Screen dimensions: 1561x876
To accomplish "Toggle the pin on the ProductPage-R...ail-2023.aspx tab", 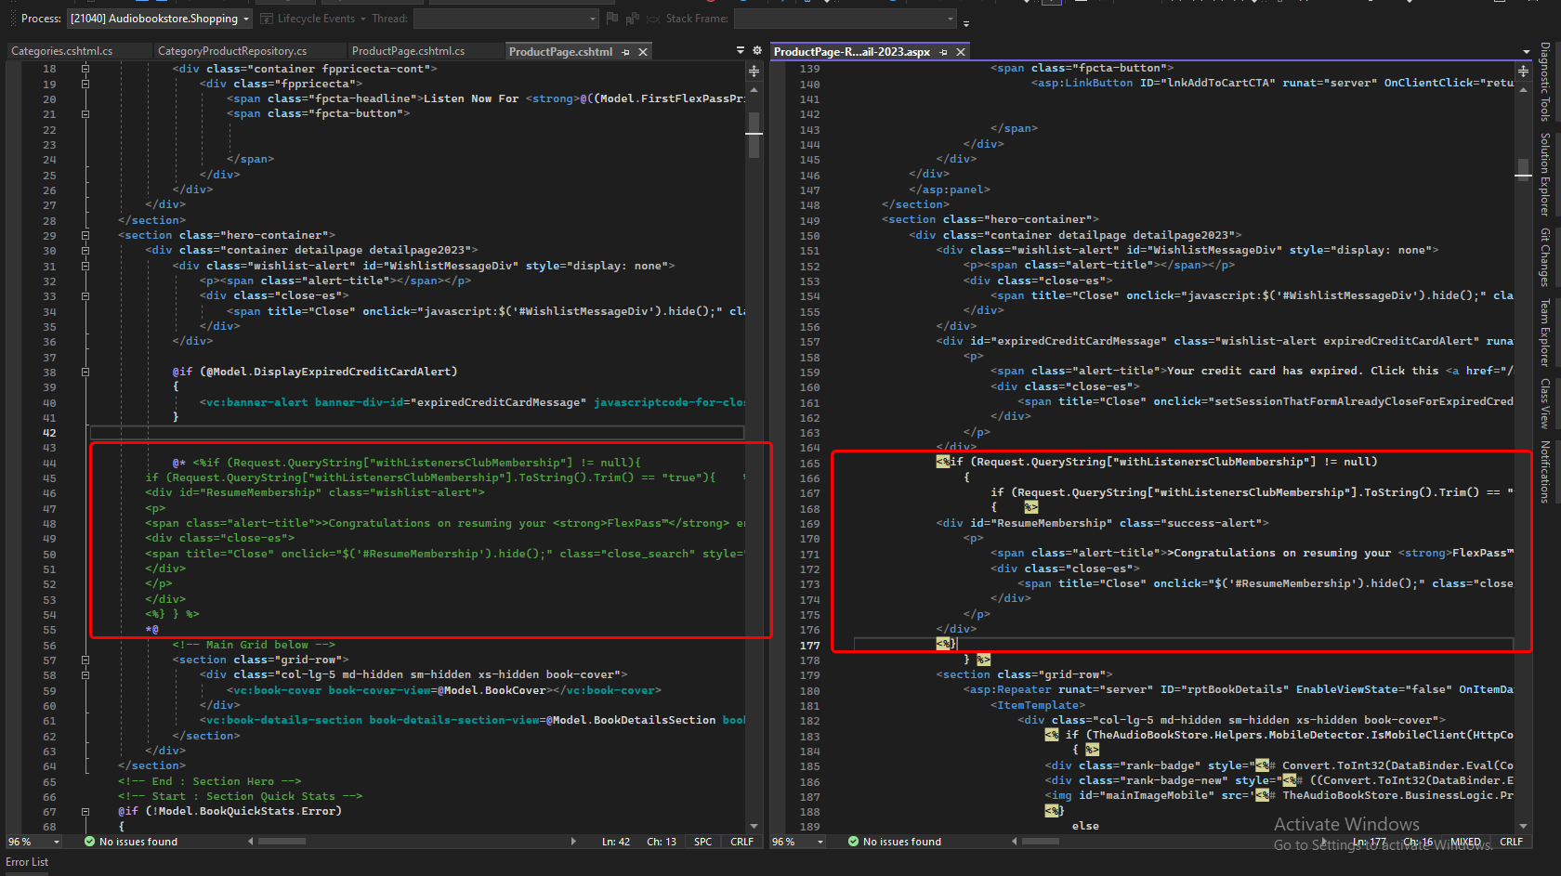I will pos(943,52).
